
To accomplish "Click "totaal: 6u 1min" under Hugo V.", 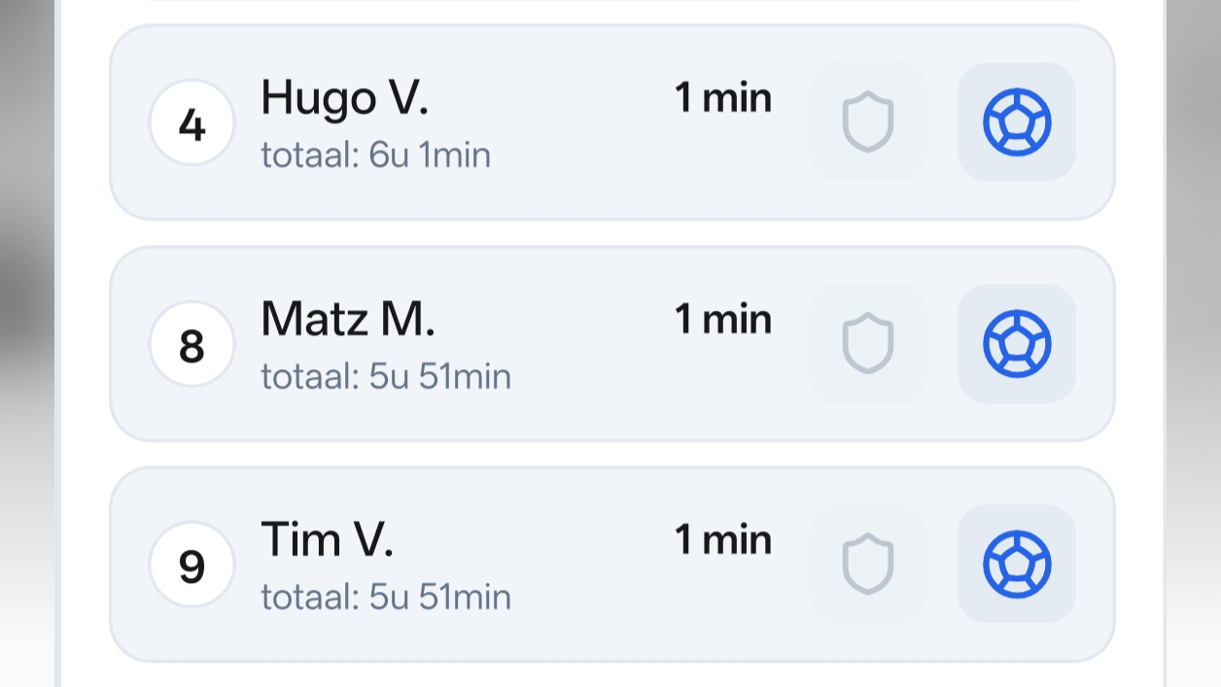I will 375,155.
